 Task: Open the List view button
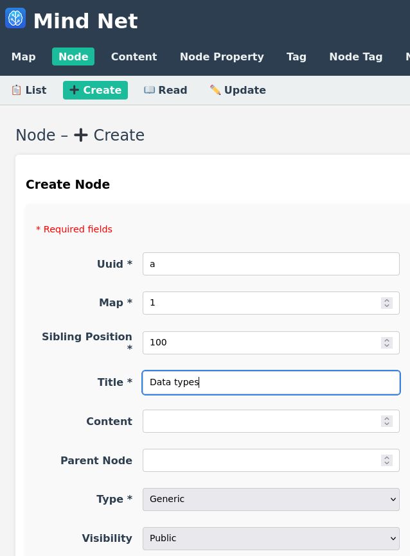[29, 90]
